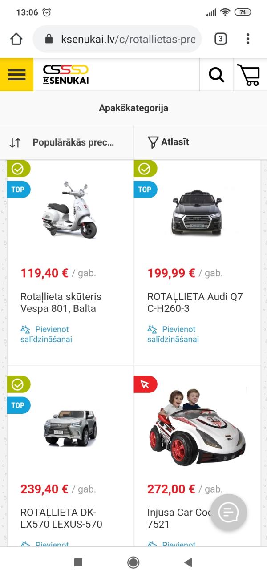The width and height of the screenshot is (267, 578).
Task: Open ROTAĻLIETA Audi Q7 C-H260-3 product link
Action: tap(195, 303)
